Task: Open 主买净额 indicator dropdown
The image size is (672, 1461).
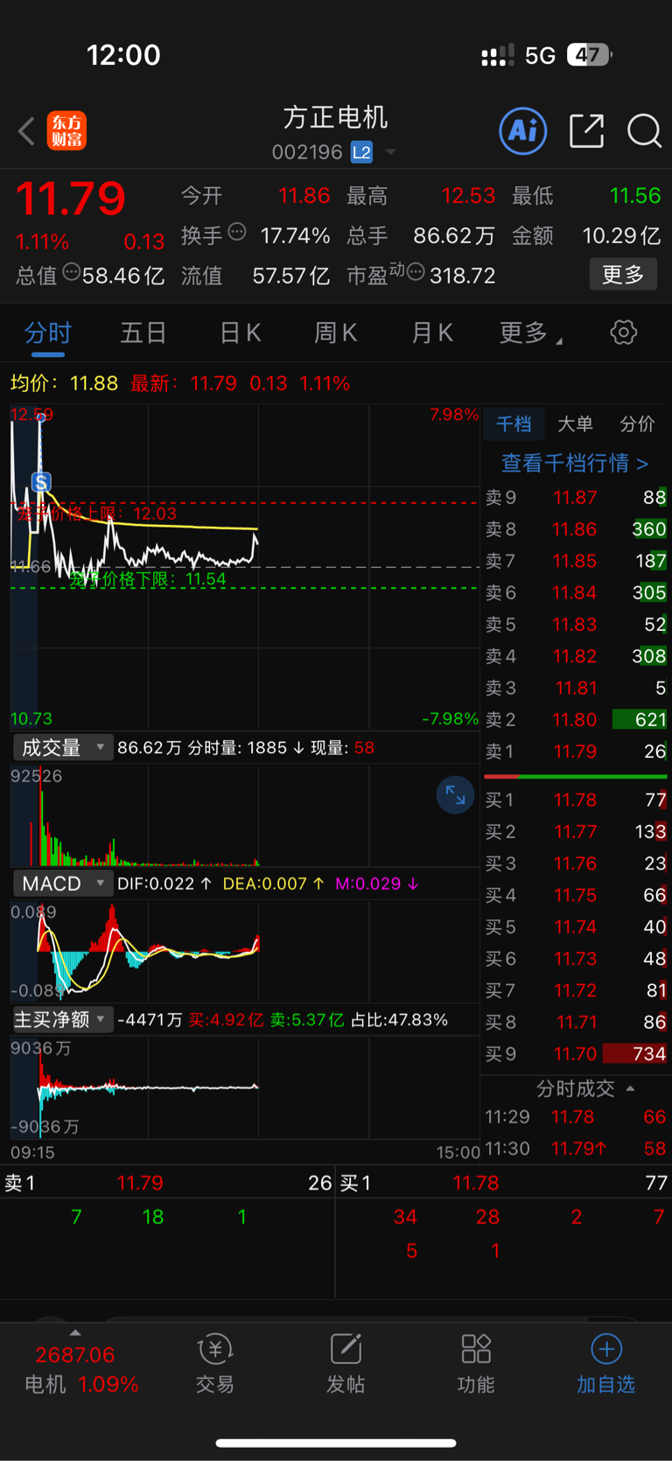Action: [62, 1019]
